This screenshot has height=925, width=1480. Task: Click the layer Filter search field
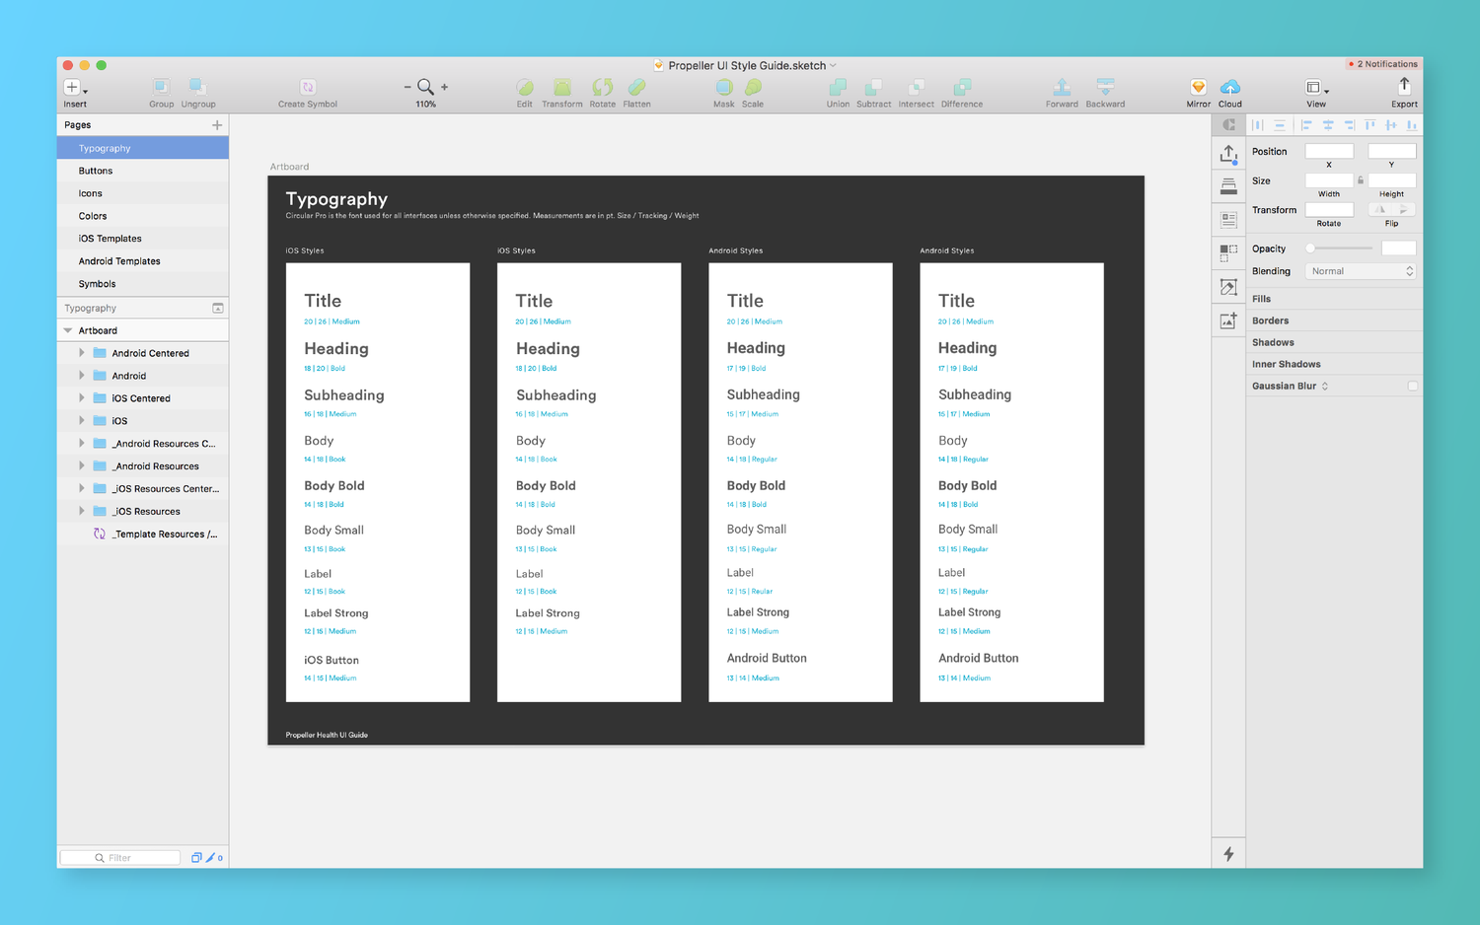pyautogui.click(x=120, y=858)
